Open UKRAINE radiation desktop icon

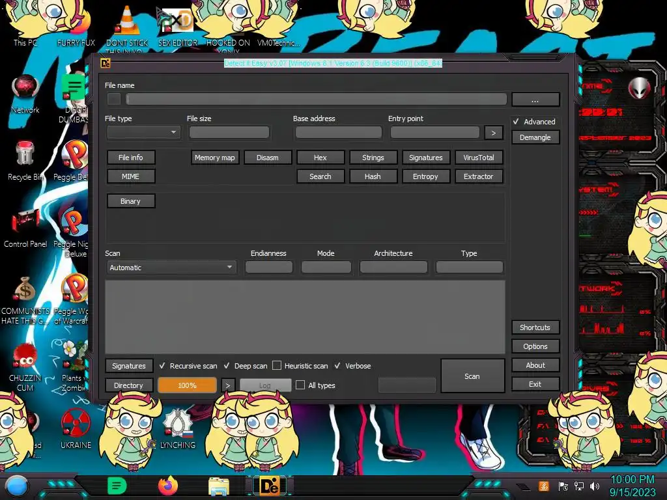(x=76, y=430)
